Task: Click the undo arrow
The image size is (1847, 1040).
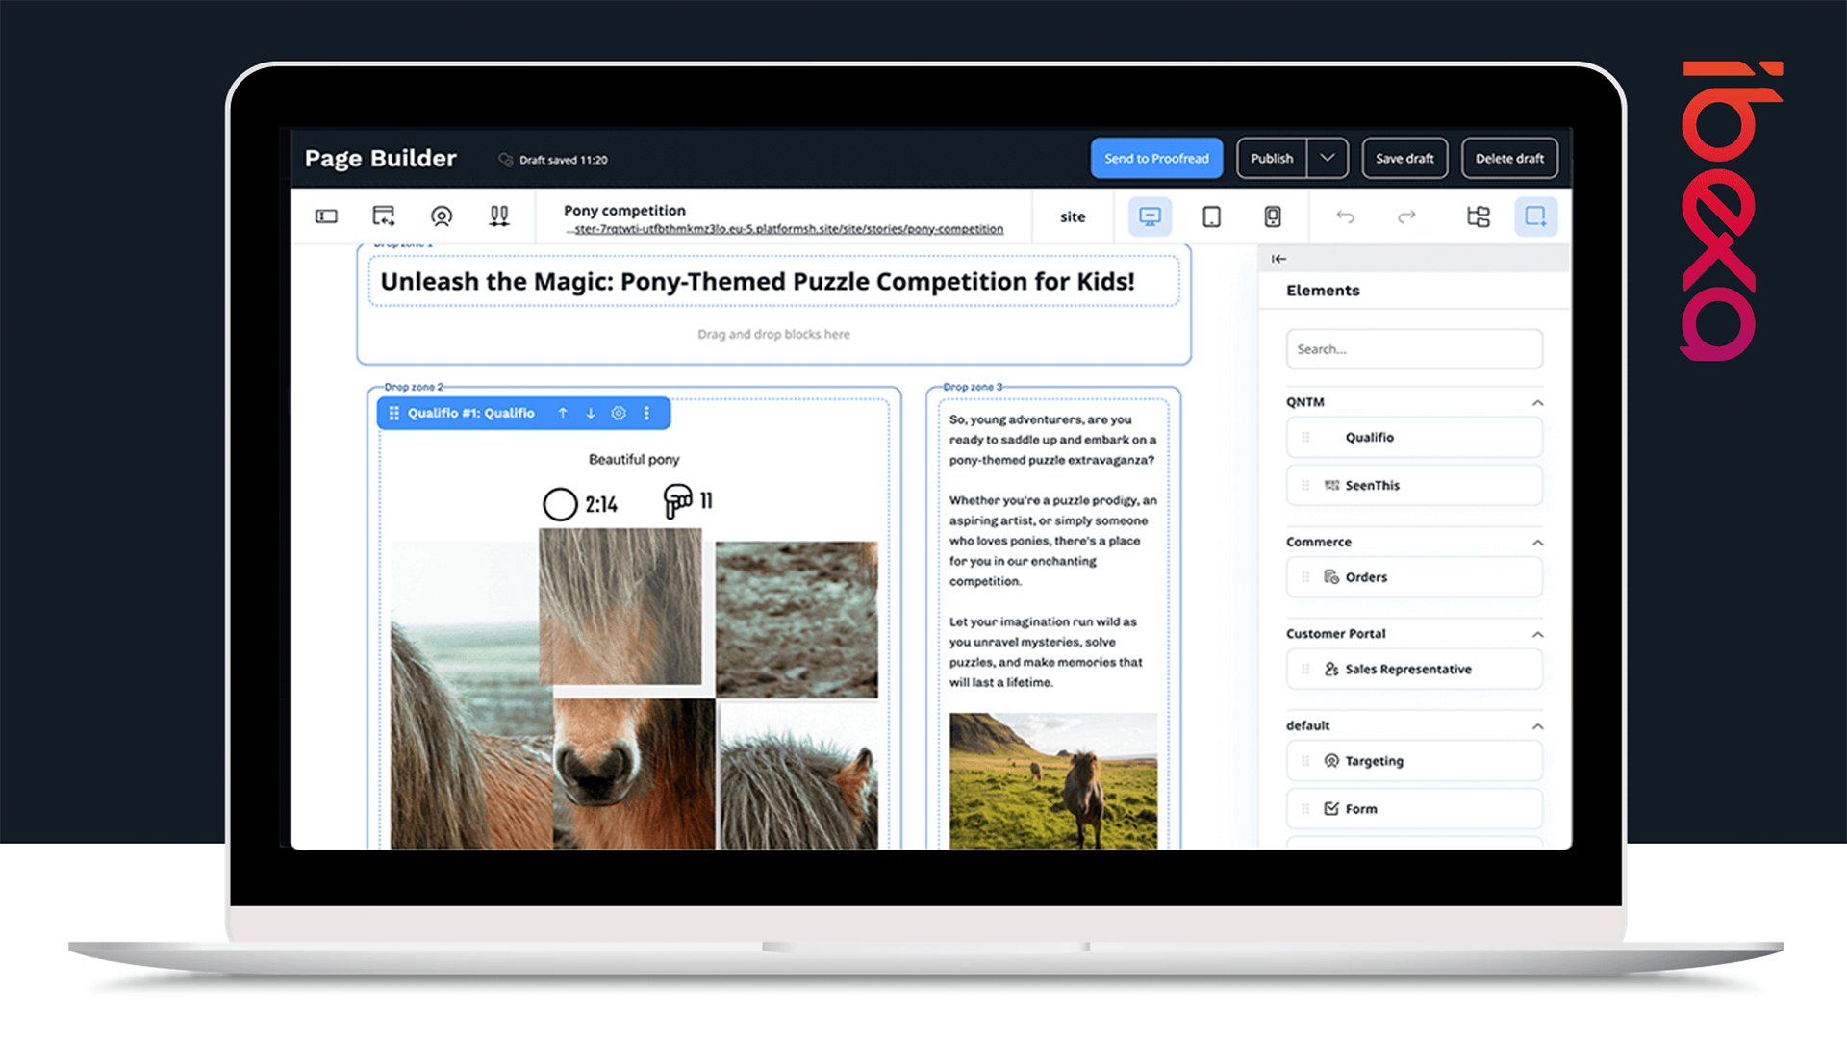Action: point(1346,217)
